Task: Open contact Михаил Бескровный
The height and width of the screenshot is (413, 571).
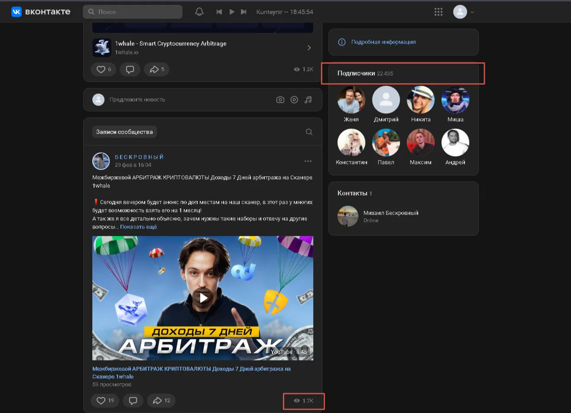Action: click(391, 213)
